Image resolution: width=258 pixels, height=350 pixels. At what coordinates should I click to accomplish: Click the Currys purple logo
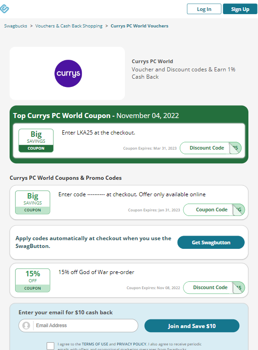coord(68,74)
